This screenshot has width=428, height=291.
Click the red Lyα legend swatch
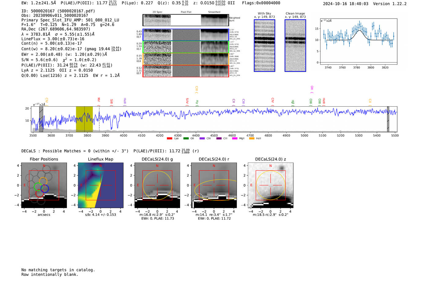(x=169, y=138)
